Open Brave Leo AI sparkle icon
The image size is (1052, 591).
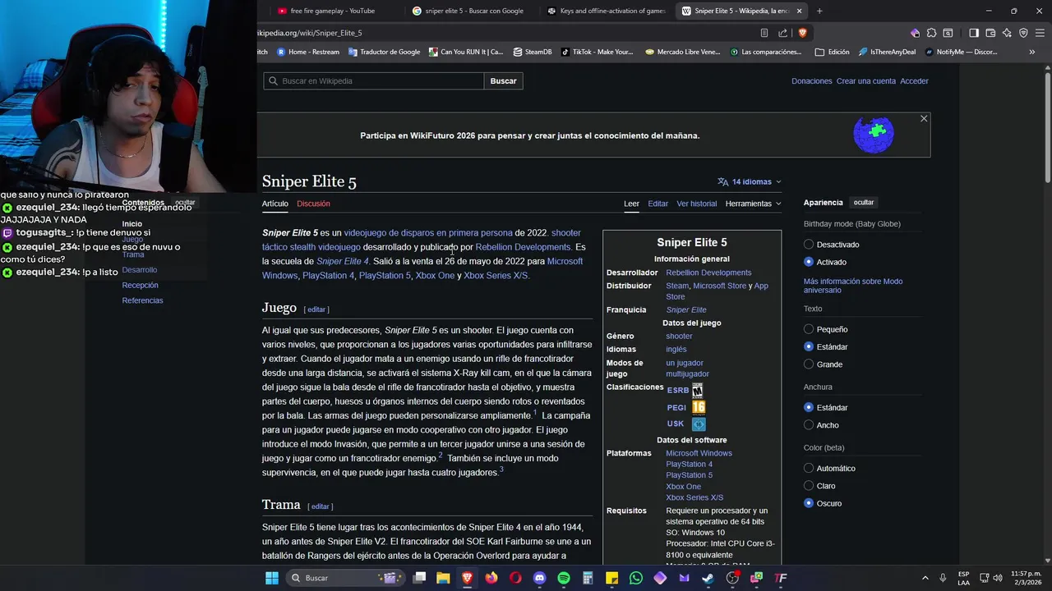coord(1007,33)
